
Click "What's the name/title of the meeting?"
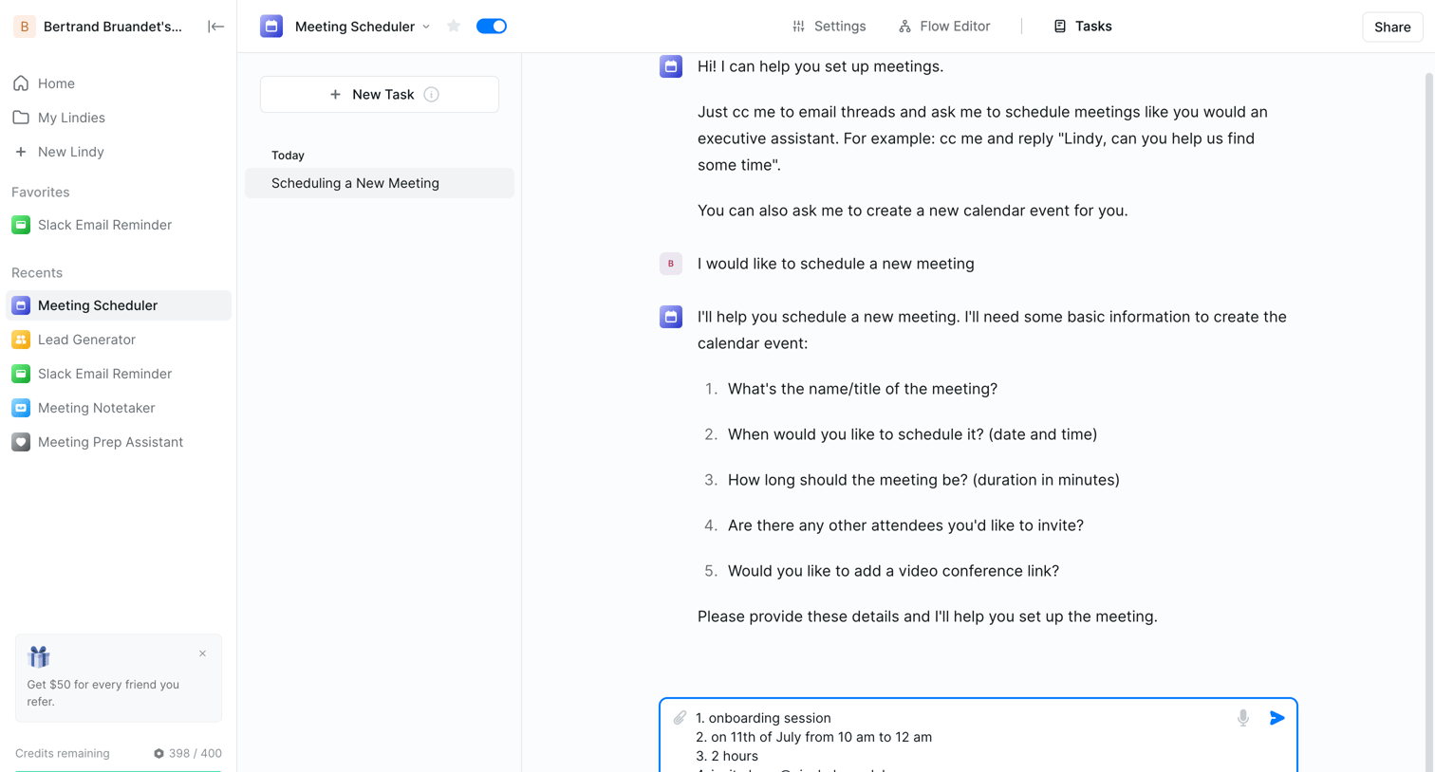[863, 389]
